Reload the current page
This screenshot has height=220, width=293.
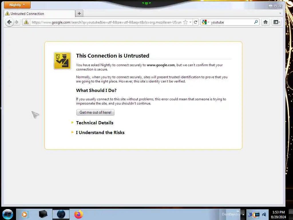pos(196,22)
